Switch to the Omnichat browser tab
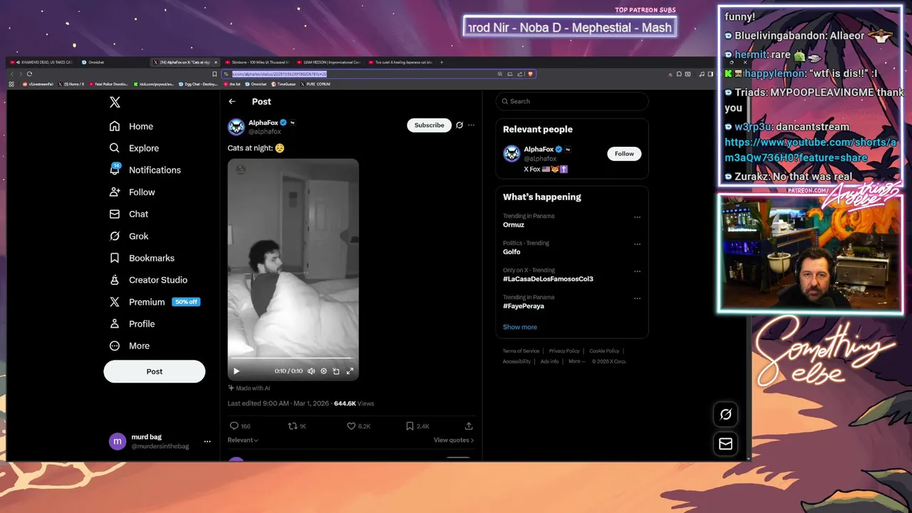The height and width of the screenshot is (513, 912). (96, 63)
